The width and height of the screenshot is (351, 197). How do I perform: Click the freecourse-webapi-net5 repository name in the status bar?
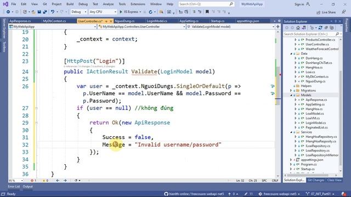pos(280,194)
